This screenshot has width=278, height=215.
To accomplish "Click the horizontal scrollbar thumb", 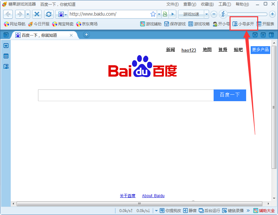I will [139, 204].
